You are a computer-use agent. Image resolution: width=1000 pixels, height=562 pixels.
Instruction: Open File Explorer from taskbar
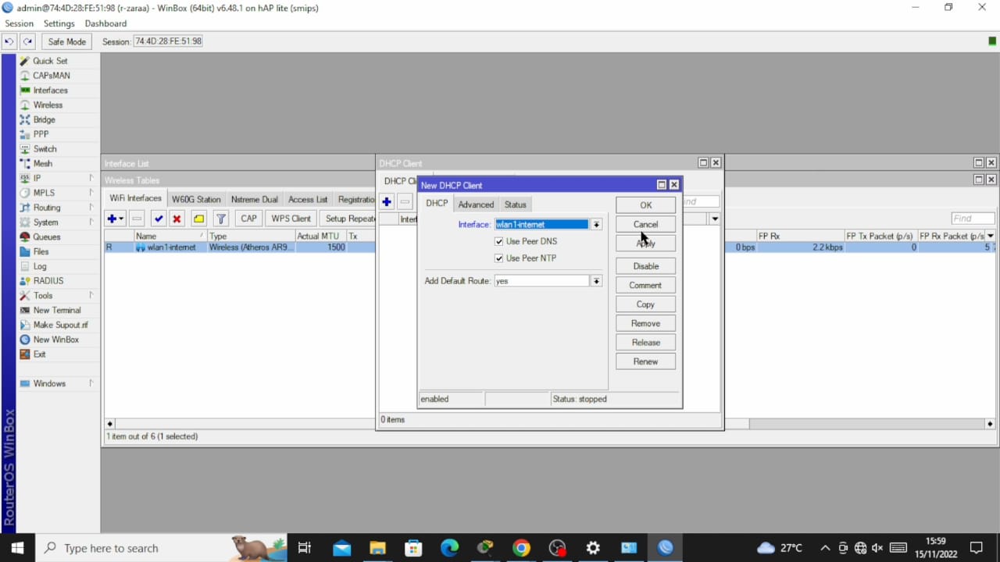click(x=377, y=548)
